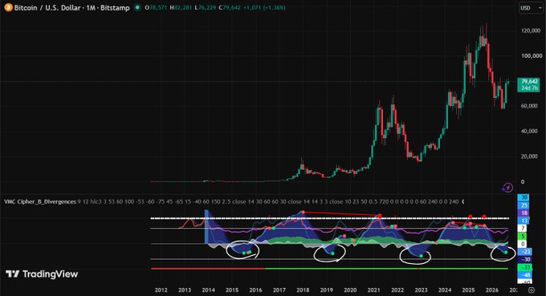
Task: Click the indicator scale value 25
Action: tap(524, 205)
